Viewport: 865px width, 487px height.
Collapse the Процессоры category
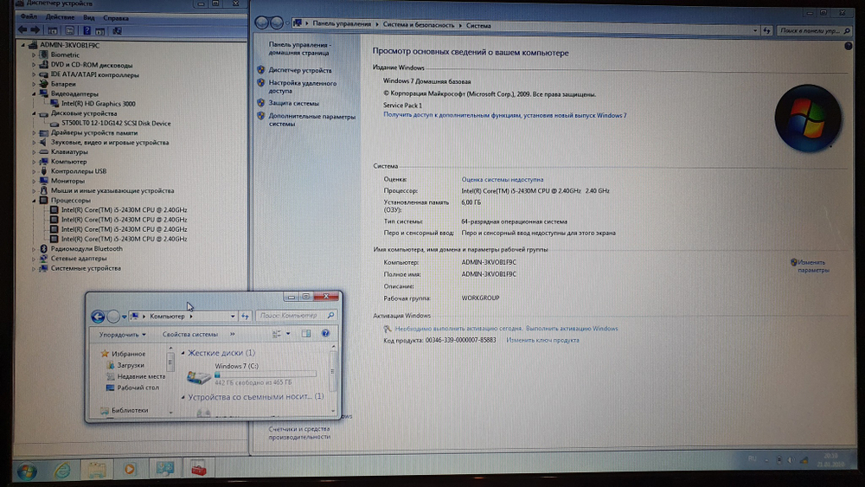tap(34, 201)
